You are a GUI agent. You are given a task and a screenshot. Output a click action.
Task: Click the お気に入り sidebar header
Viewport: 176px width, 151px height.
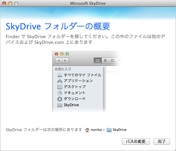[63, 69]
